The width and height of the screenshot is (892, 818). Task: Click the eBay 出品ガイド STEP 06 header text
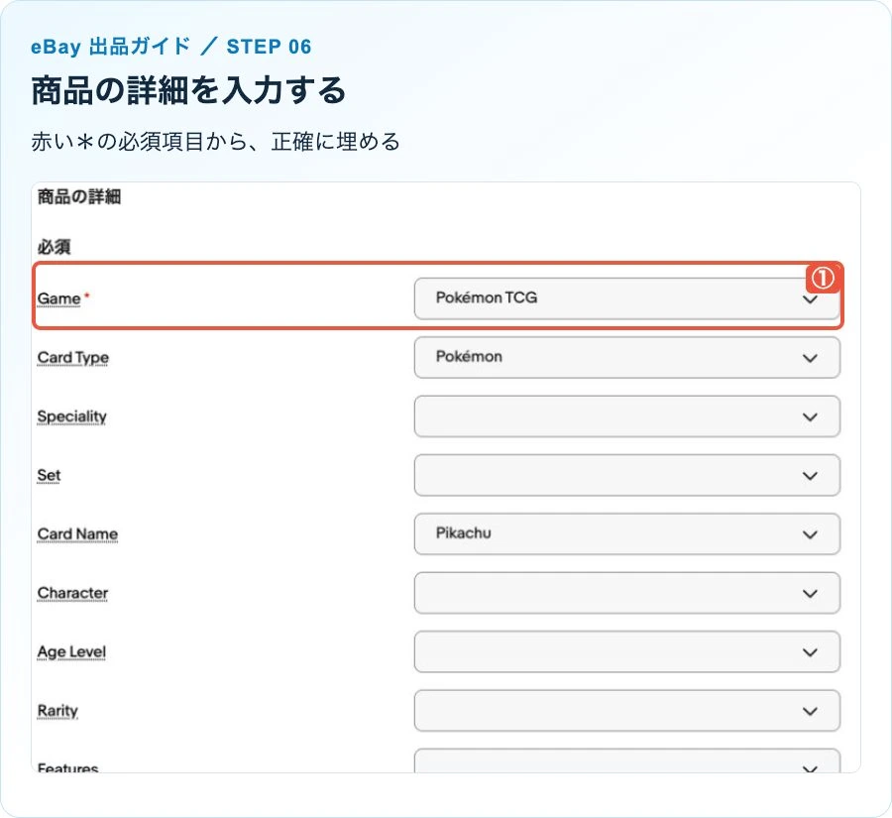(x=171, y=47)
